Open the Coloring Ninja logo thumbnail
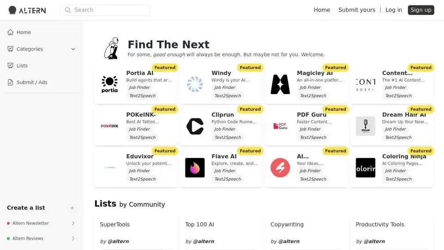This screenshot has height=250, width=444. click(365, 168)
